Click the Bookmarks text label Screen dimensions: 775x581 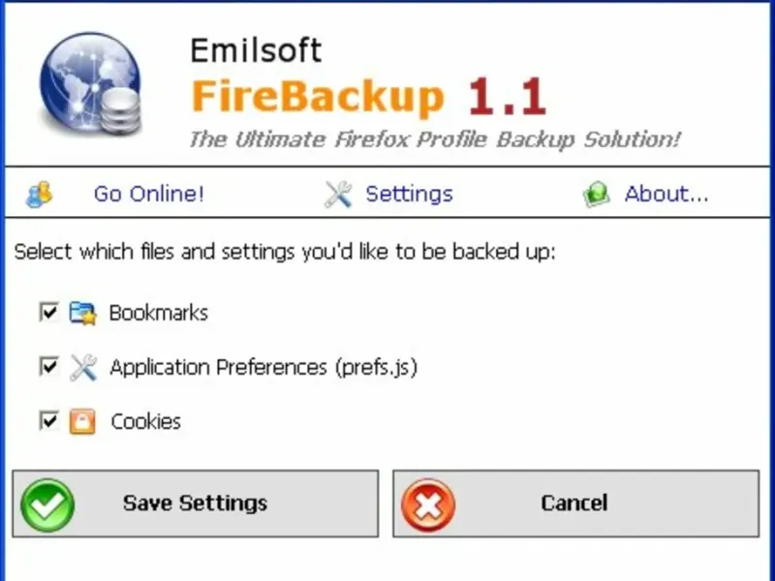(158, 314)
